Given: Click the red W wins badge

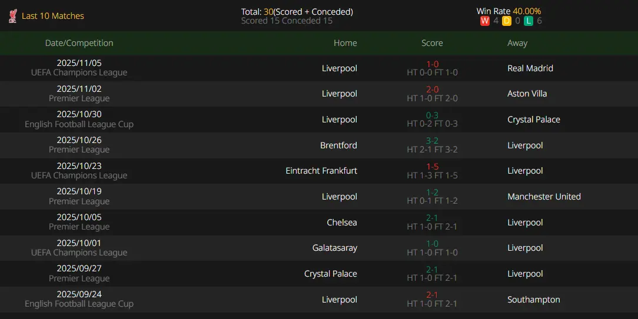Looking at the screenshot, I should tap(485, 21).
